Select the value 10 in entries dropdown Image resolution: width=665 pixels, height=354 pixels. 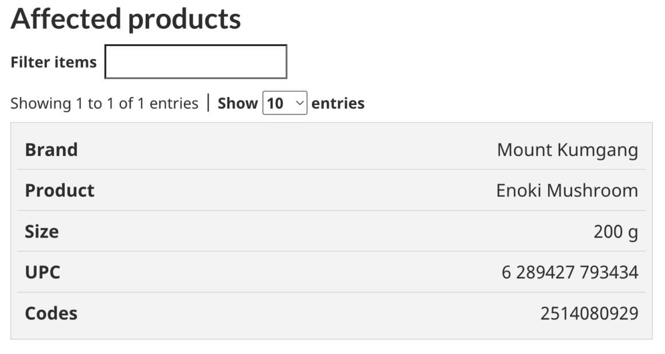pos(275,103)
